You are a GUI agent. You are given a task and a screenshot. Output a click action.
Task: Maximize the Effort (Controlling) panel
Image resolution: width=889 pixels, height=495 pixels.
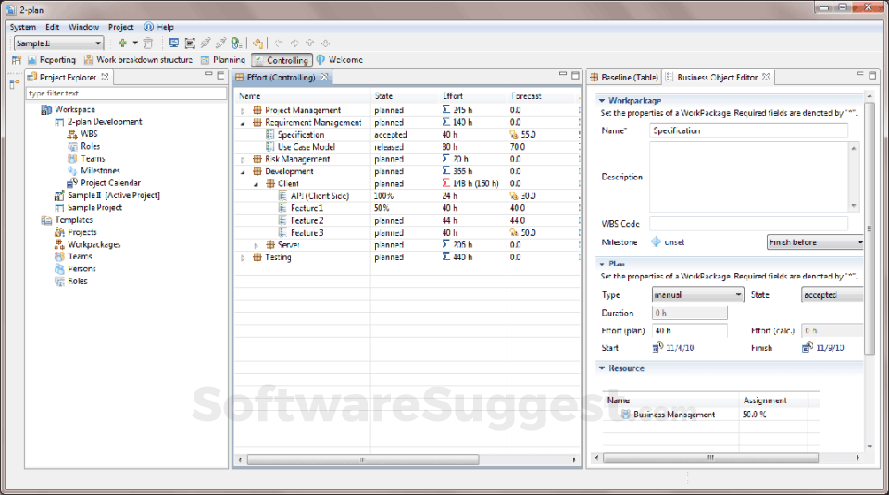click(x=575, y=75)
